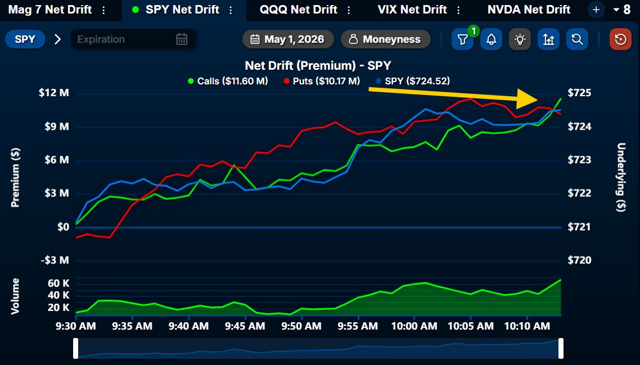The image size is (640, 365).
Task: Click the '60 K' volume axis label
Action: tap(59, 283)
